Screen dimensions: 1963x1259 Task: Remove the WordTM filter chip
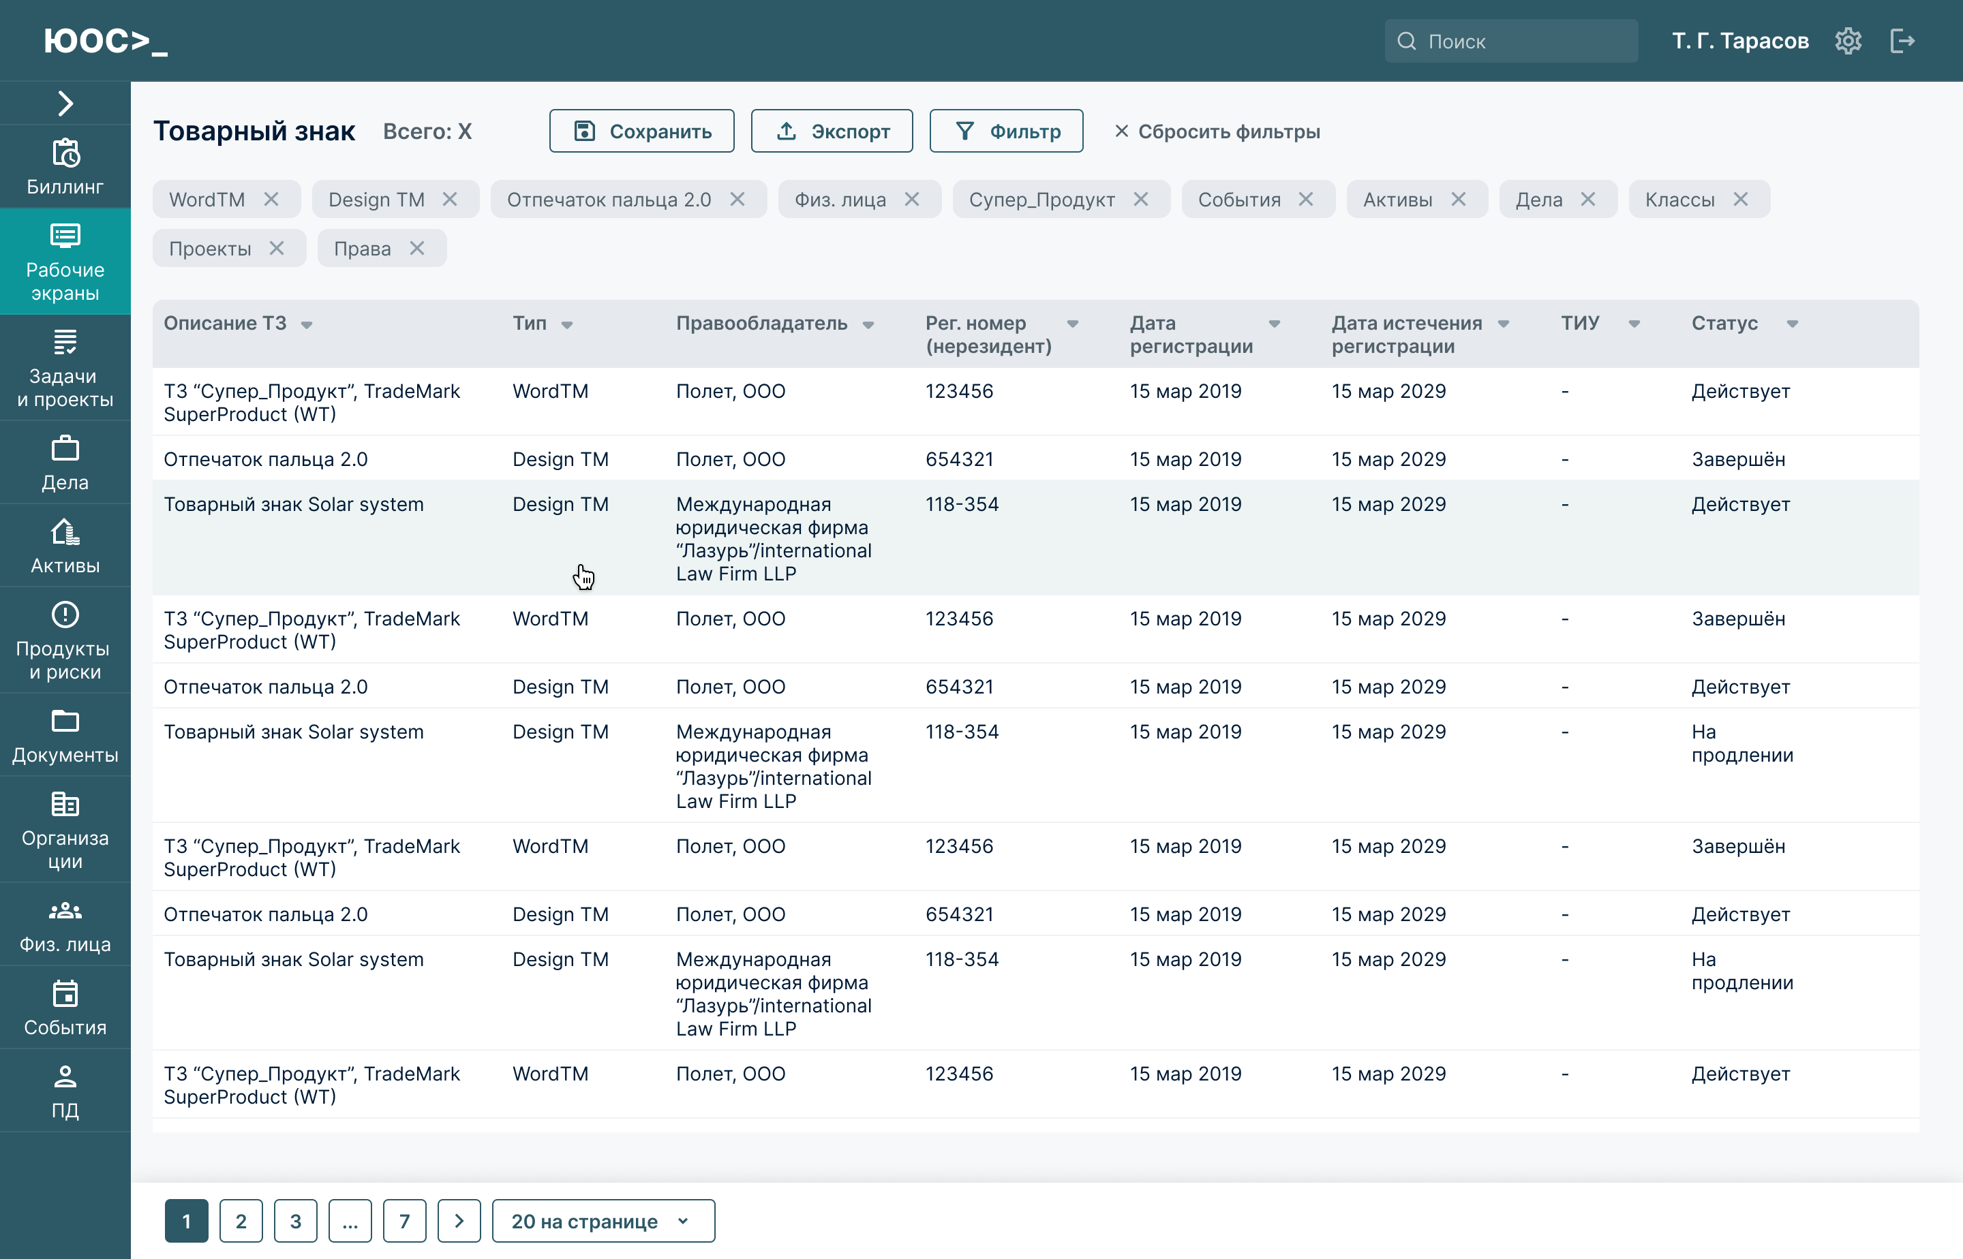271,200
